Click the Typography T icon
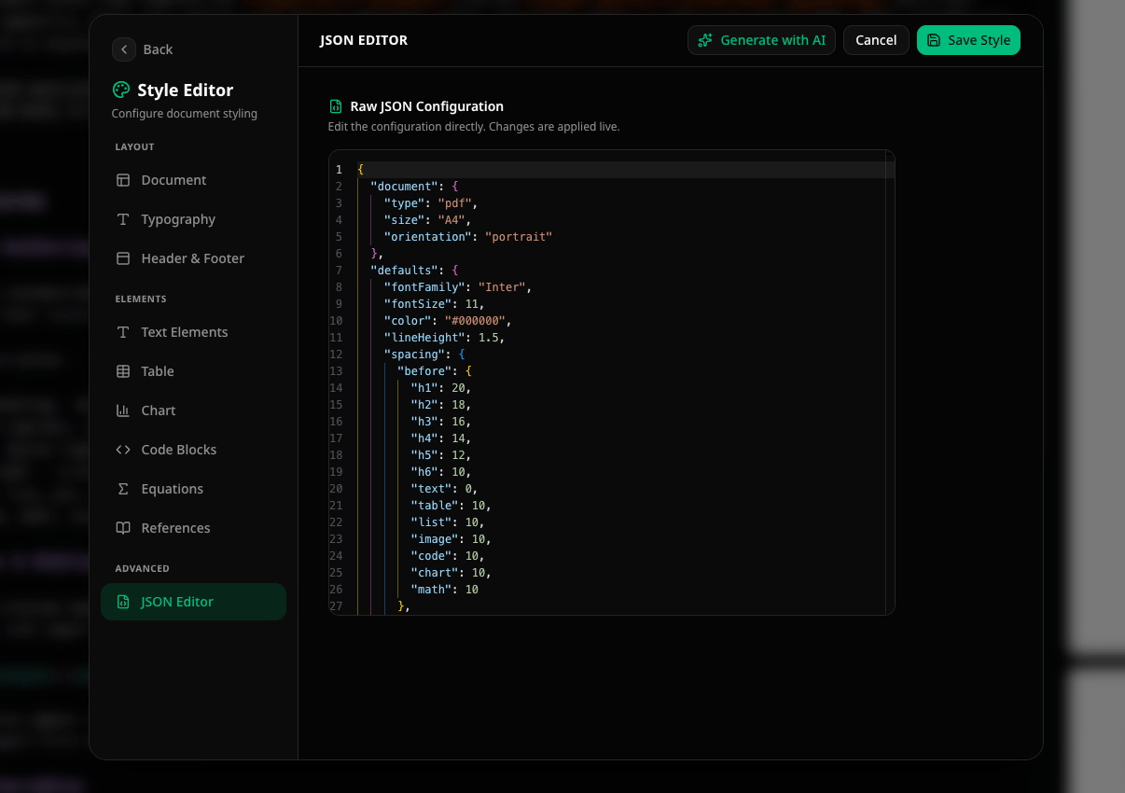This screenshot has width=1125, height=793. 123,219
